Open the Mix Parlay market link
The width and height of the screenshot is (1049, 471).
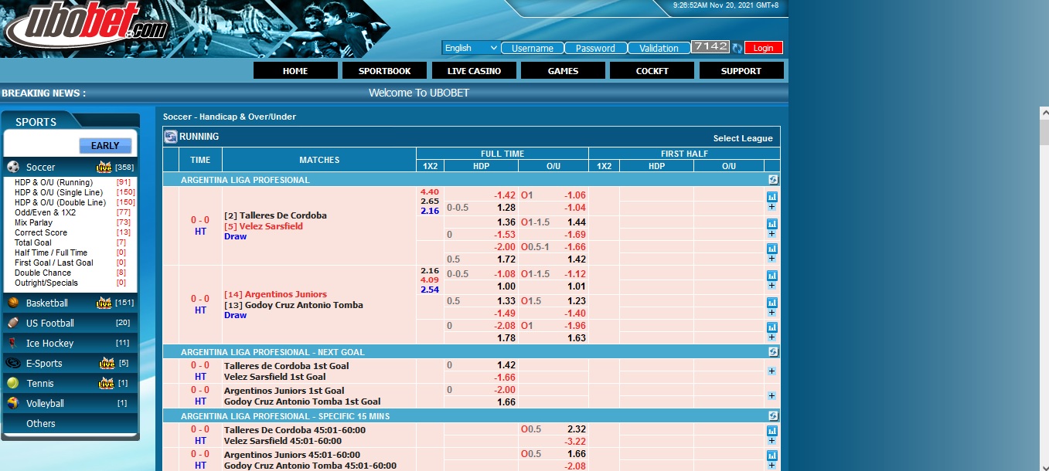[33, 222]
